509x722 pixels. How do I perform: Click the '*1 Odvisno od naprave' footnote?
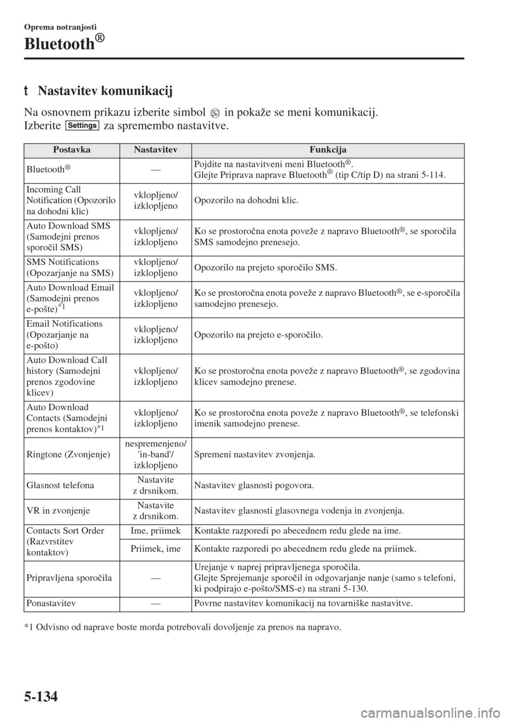tap(182, 628)
